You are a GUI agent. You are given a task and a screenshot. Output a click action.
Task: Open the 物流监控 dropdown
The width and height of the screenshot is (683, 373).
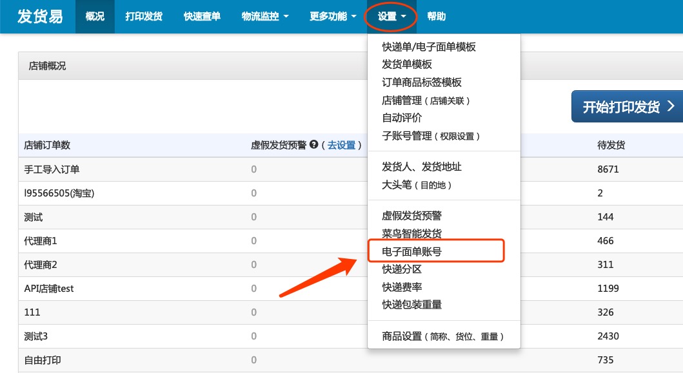click(x=265, y=17)
